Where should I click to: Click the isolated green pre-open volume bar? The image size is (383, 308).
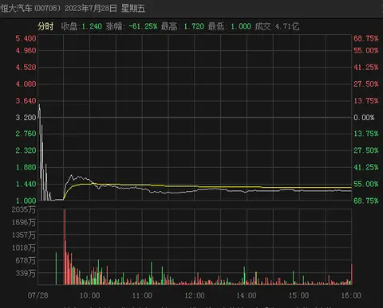tap(56, 268)
